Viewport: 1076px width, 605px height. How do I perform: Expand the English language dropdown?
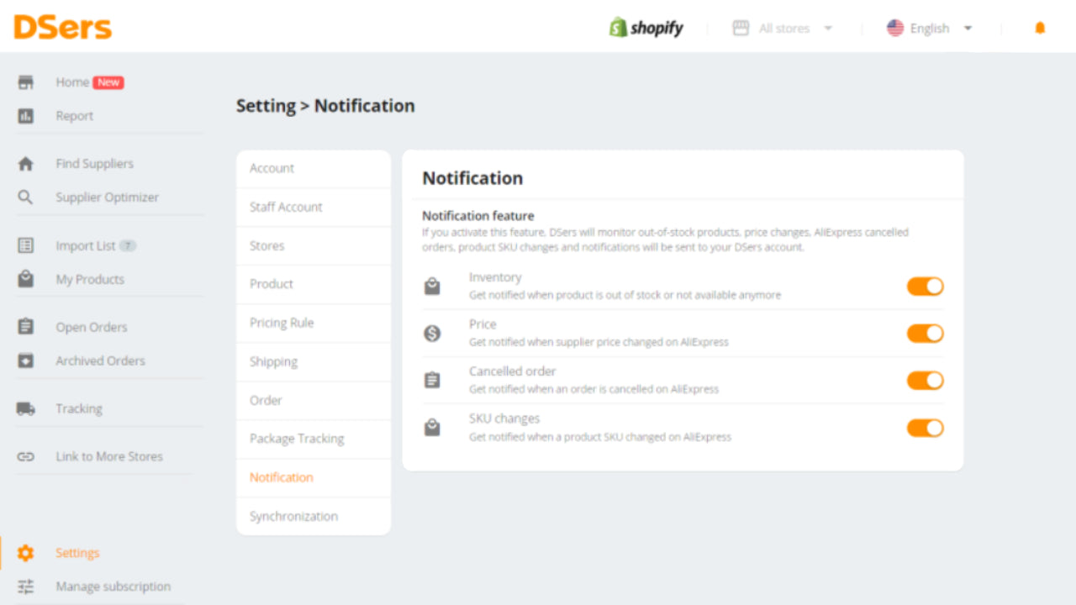(930, 29)
